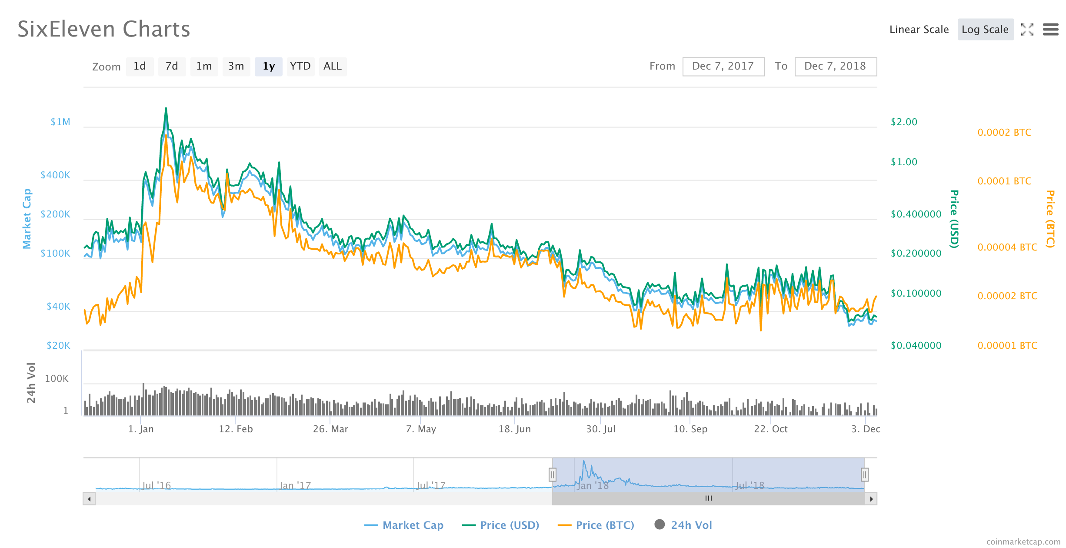Grab the right navigator range handle
1066x548 pixels.
pos(865,474)
